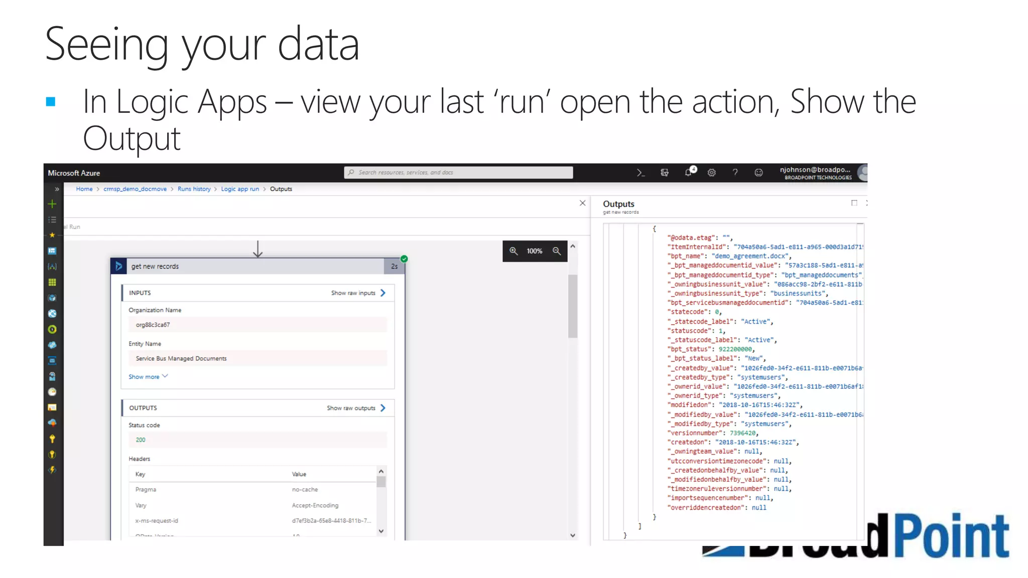This screenshot has width=1028, height=578.
Task: Open Show raw inputs chevron
Action: coord(383,293)
